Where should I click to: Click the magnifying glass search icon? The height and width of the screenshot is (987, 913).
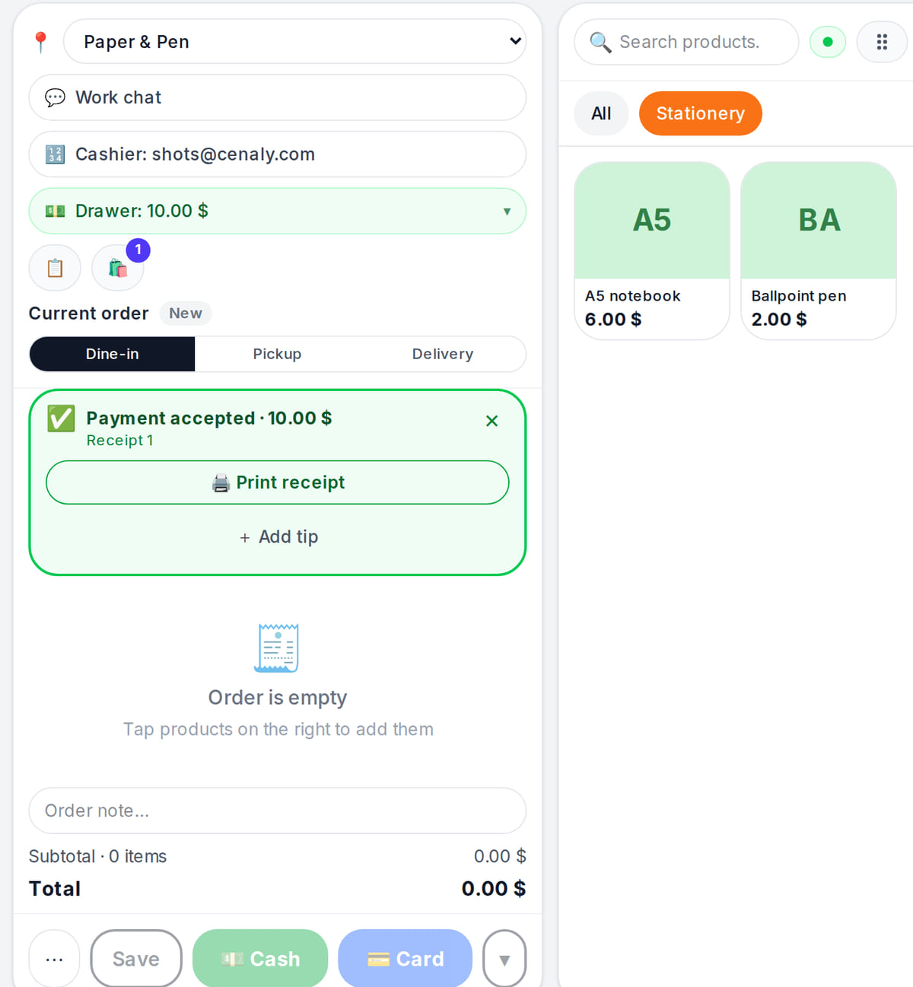(600, 42)
